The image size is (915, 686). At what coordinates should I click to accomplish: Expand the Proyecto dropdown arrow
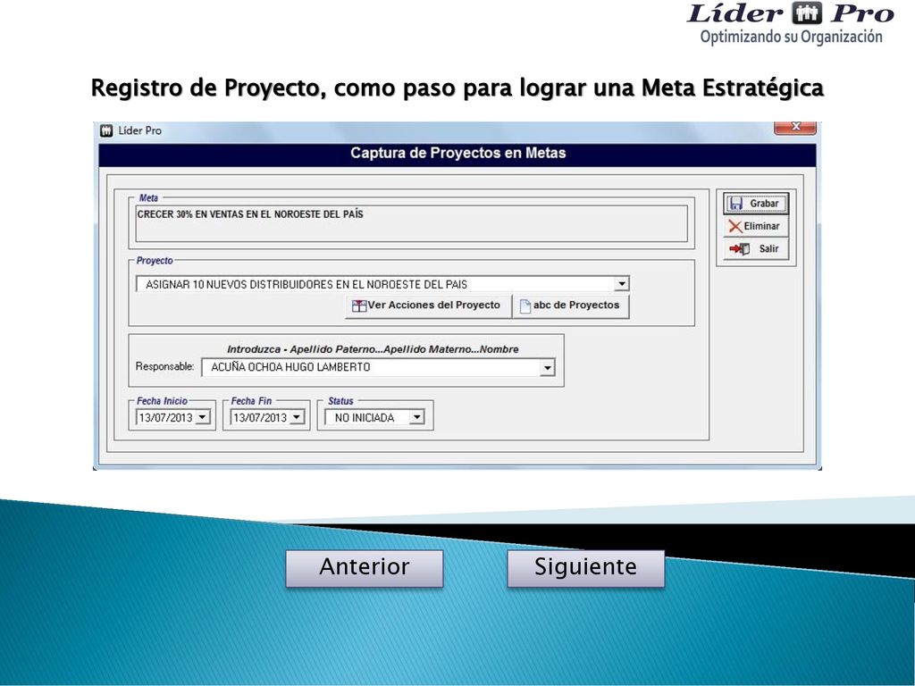[622, 284]
